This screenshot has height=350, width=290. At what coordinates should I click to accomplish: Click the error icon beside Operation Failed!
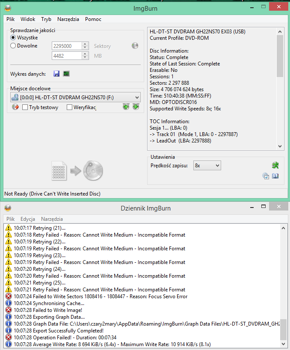(8, 338)
